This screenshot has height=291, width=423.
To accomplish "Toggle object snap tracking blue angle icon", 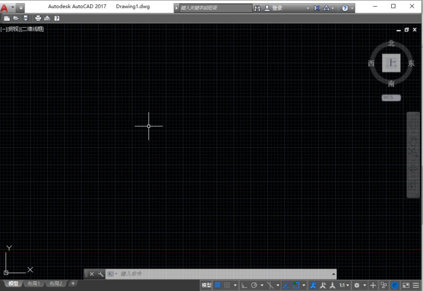I will [286, 285].
